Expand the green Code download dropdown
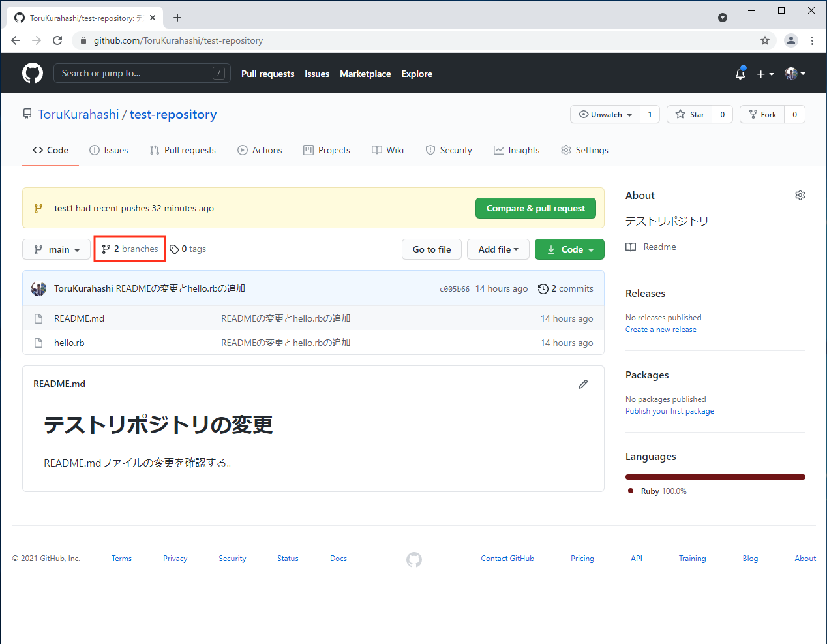Image resolution: width=827 pixels, height=644 pixels. pyautogui.click(x=569, y=249)
